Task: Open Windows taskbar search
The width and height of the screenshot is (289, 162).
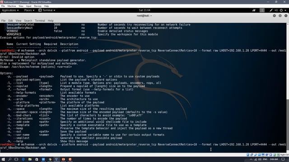Action: [x=10, y=159]
